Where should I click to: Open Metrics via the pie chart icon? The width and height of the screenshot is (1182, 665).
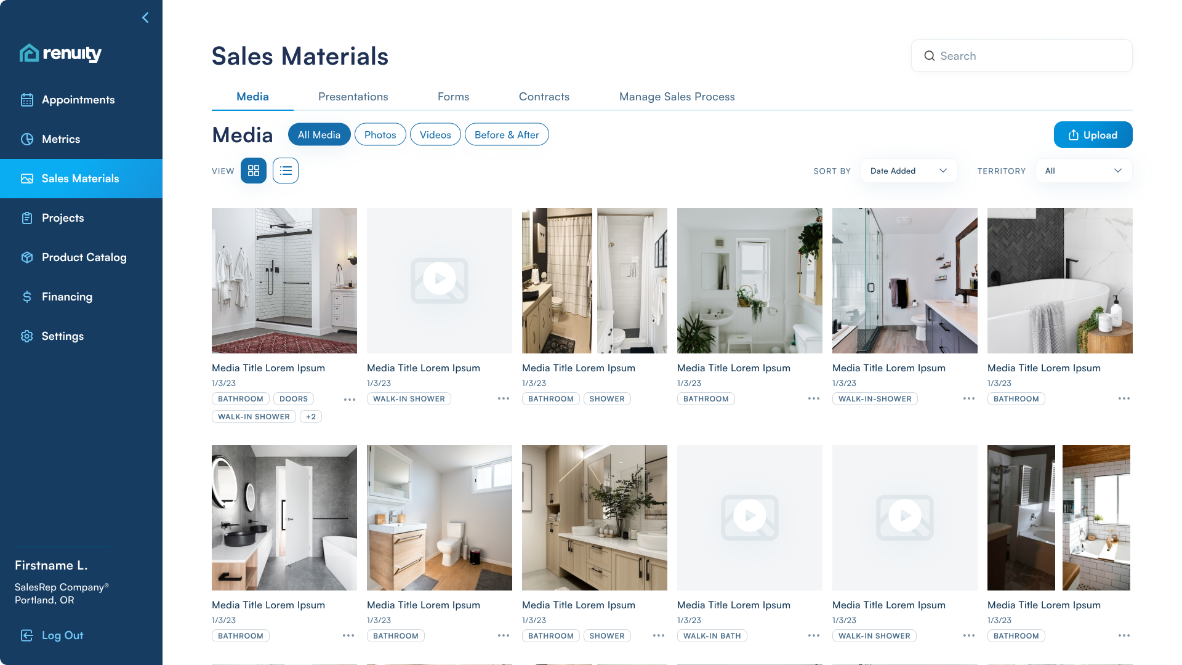click(27, 139)
